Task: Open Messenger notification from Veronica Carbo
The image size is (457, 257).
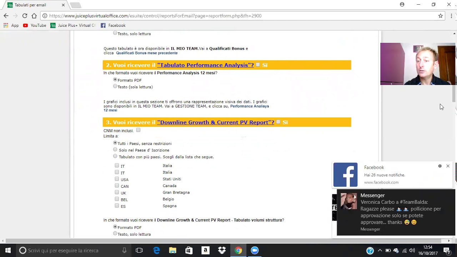Action: click(x=396, y=212)
